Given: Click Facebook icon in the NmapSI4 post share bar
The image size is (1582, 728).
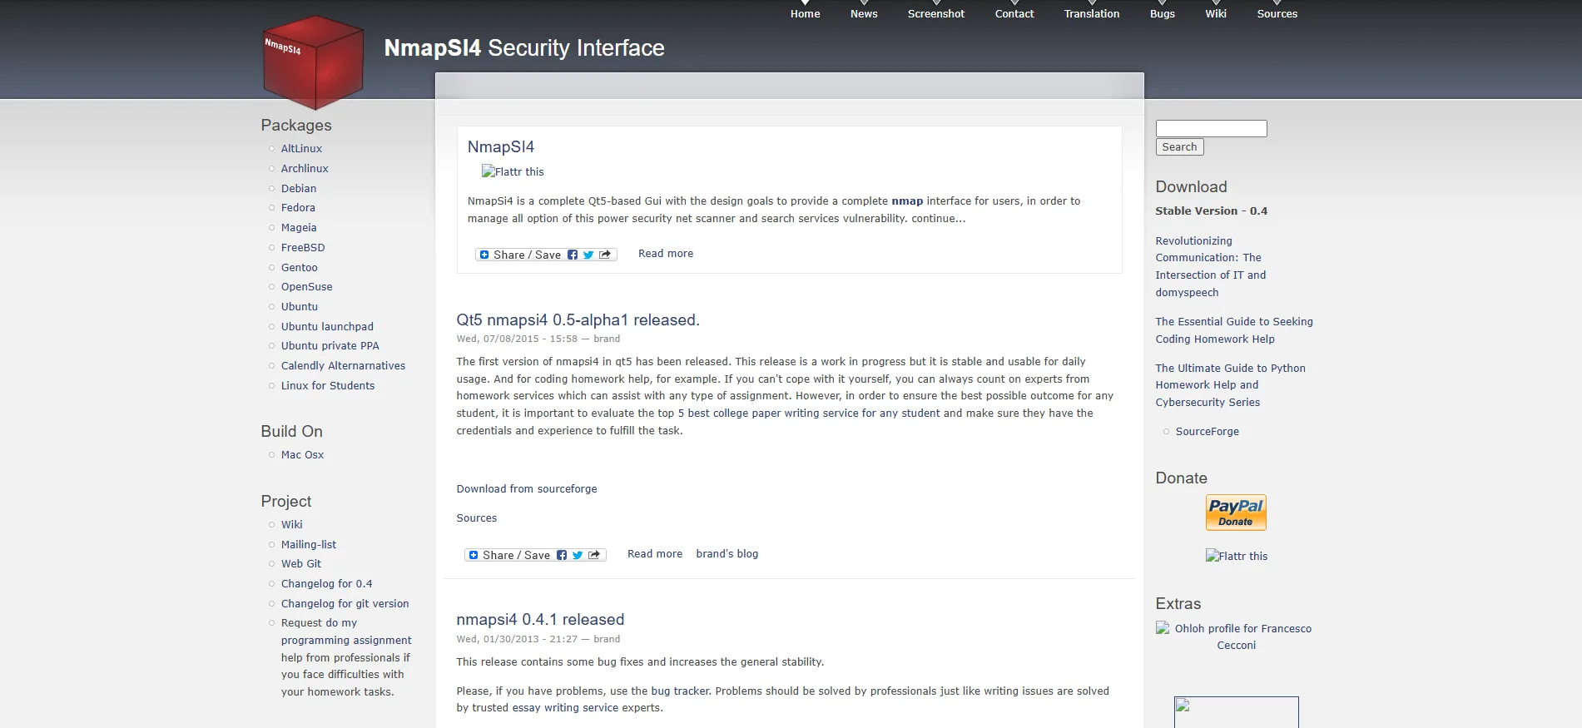Looking at the screenshot, I should pos(573,255).
